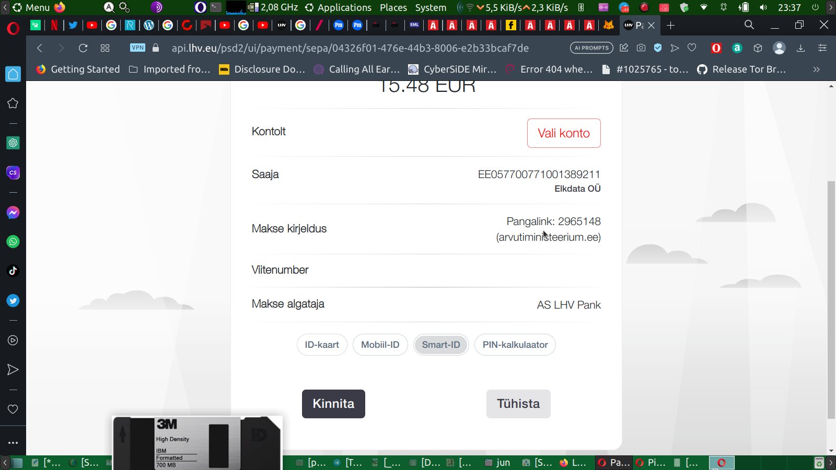Select the Smart-ID authentication option
836x470 pixels.
tap(441, 345)
